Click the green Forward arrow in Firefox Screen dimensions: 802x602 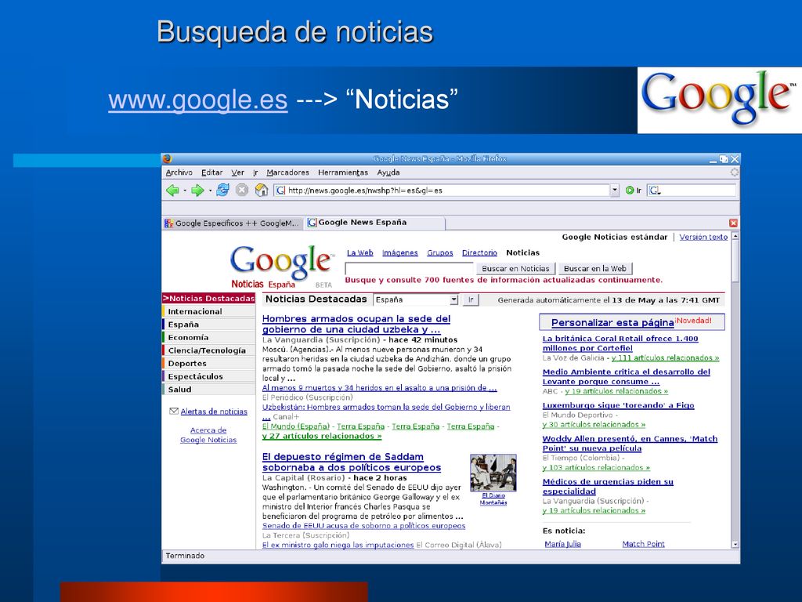[x=197, y=190]
